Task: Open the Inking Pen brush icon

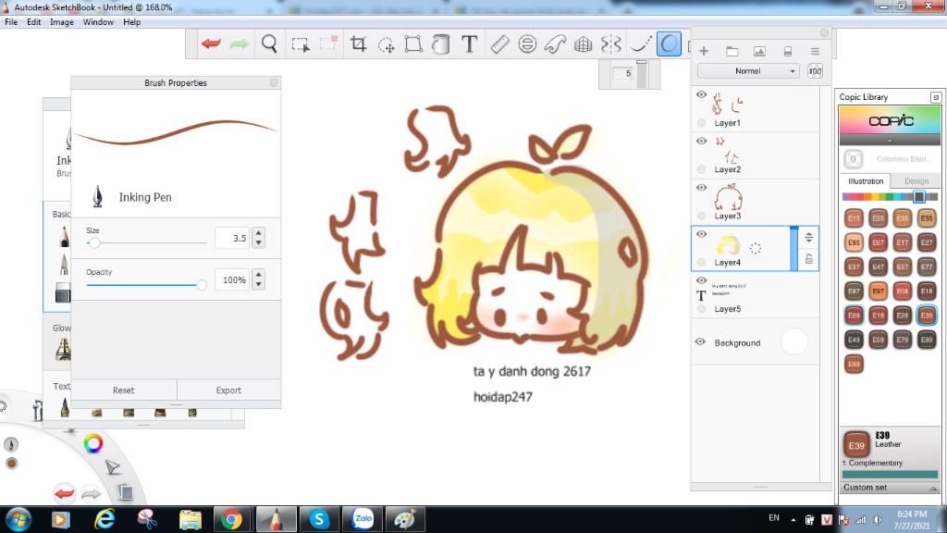Action: point(97,196)
